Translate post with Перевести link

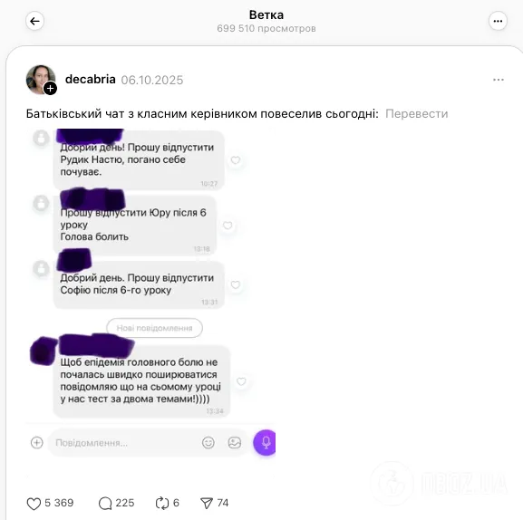[x=417, y=113]
